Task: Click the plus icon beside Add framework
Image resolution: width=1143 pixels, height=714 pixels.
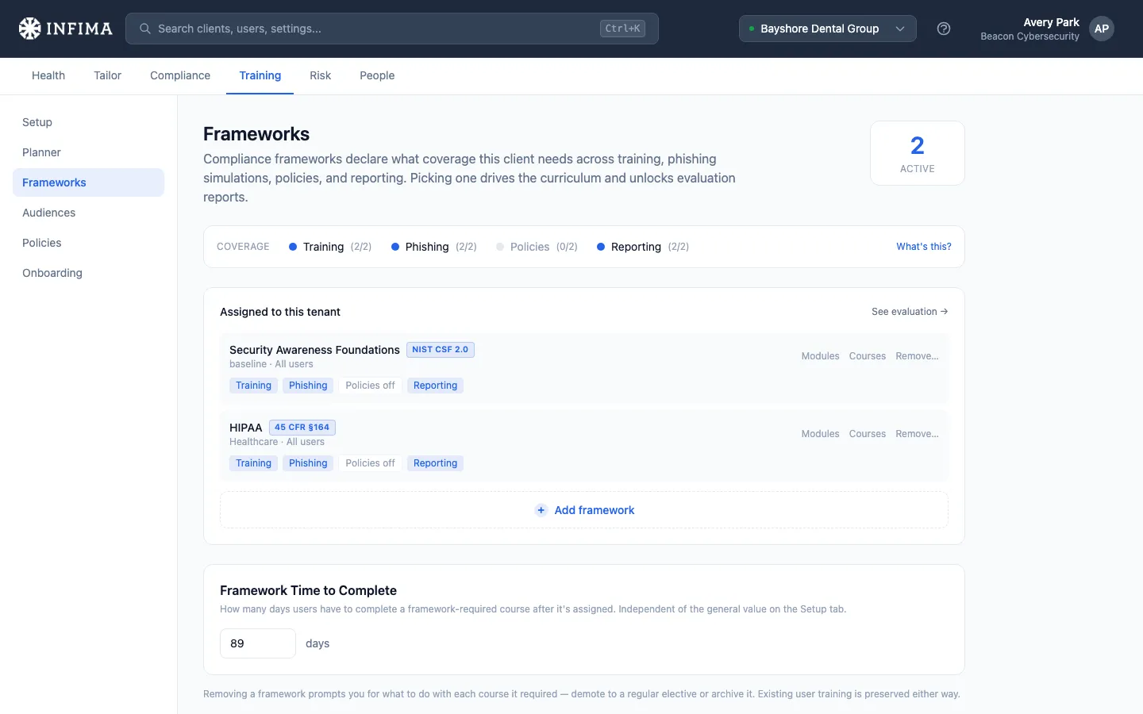Action: click(541, 510)
